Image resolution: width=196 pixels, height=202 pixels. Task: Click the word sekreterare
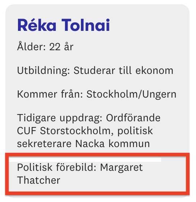[x=44, y=144]
